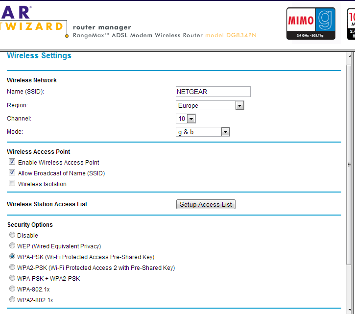
Task: Click the vertical scrollbar thumb grip
Action: point(350,165)
